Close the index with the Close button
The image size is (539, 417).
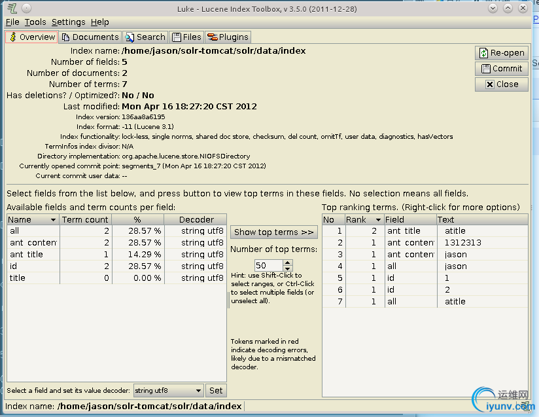coord(502,84)
